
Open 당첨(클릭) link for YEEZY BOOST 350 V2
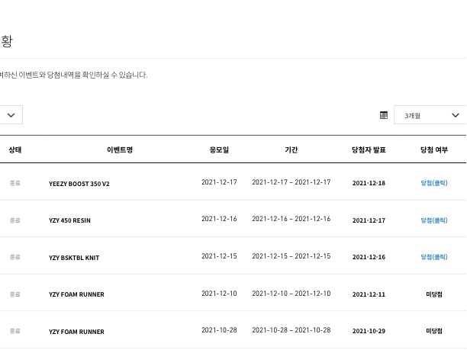pyautogui.click(x=434, y=183)
